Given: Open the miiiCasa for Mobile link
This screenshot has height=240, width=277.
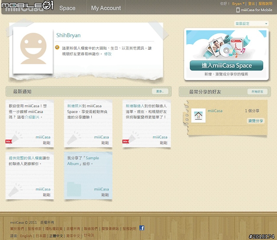Looking at the screenshot, I should click(x=256, y=10).
